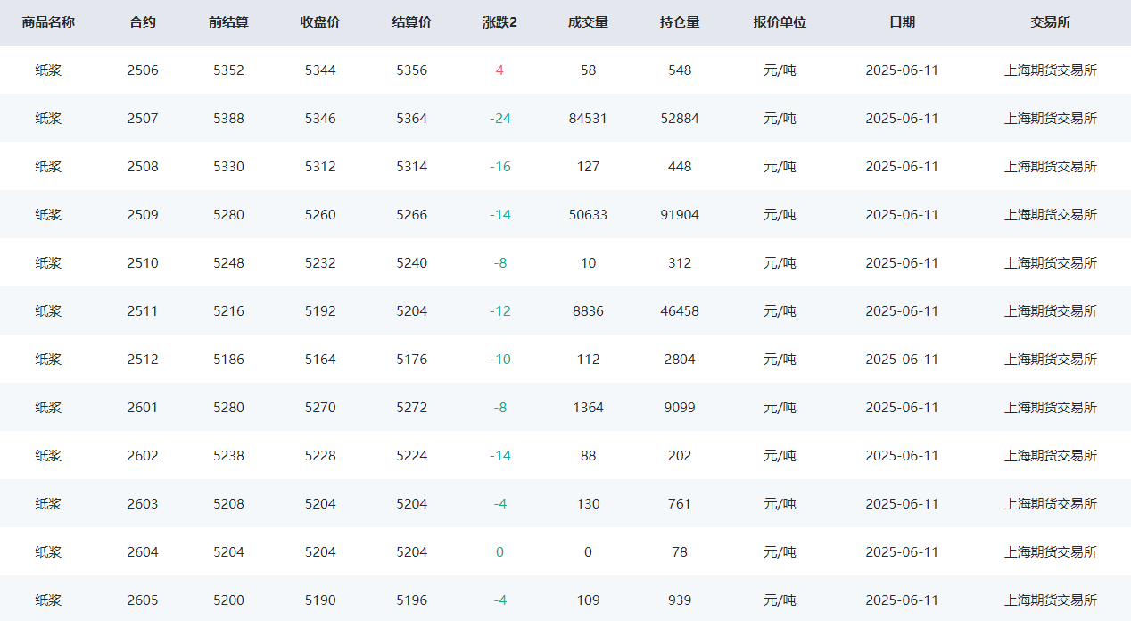Click the 商品名称 column header

point(48,22)
